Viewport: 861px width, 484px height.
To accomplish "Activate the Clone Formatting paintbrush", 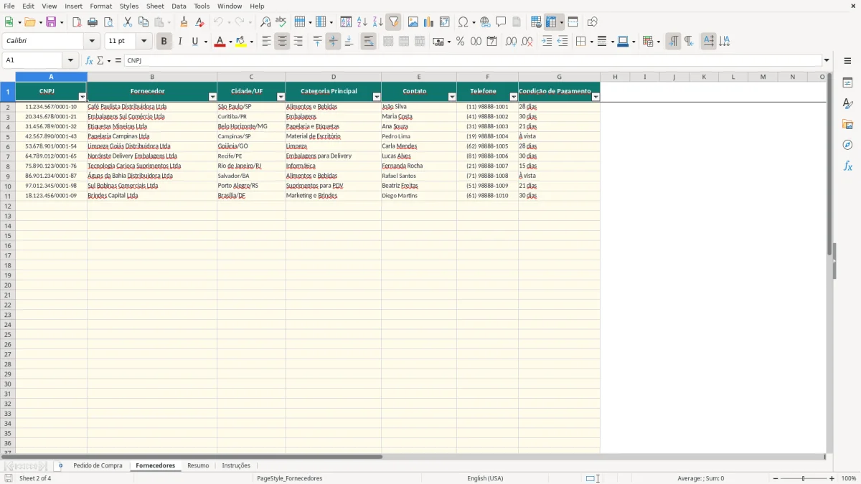I will coord(184,22).
